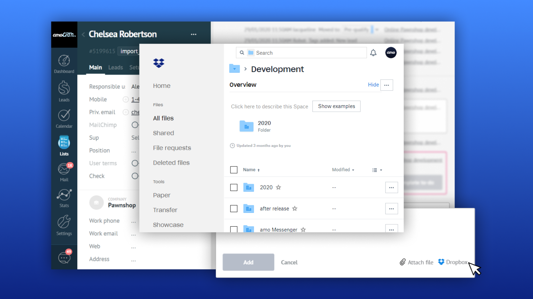Screen dimensions: 533x299
Task: Expand the list view options dropdown
Action: [377, 170]
